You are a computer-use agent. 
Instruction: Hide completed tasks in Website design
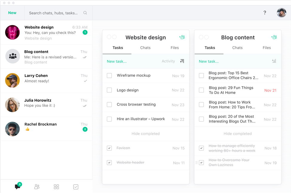coord(145,133)
